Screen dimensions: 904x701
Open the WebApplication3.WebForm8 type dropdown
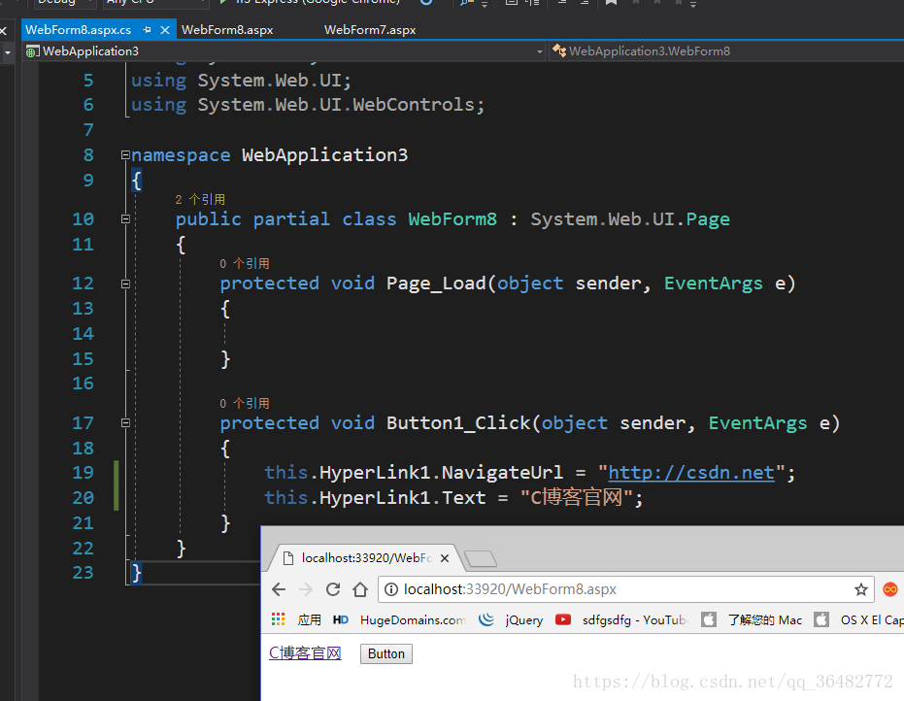point(726,51)
